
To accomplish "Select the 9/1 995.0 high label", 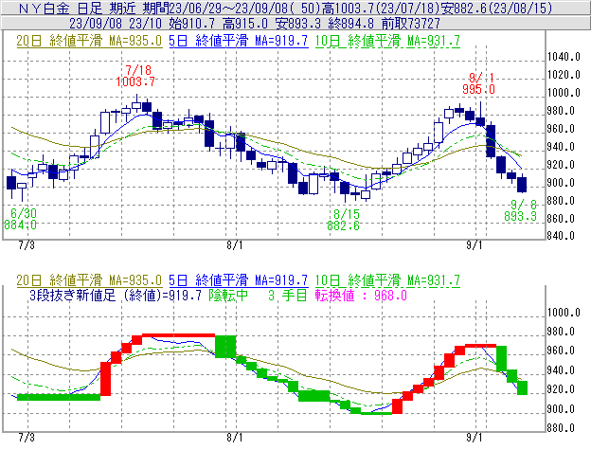I will click(478, 83).
